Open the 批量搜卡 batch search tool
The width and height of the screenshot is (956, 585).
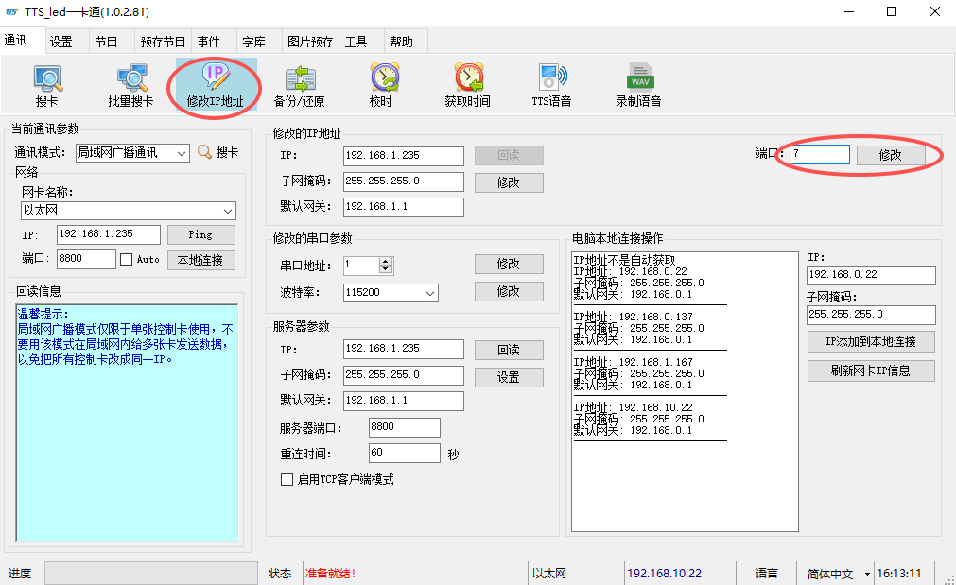pyautogui.click(x=131, y=85)
